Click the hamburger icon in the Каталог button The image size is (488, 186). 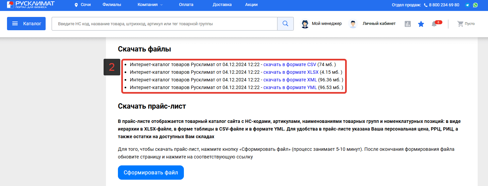click(x=15, y=24)
